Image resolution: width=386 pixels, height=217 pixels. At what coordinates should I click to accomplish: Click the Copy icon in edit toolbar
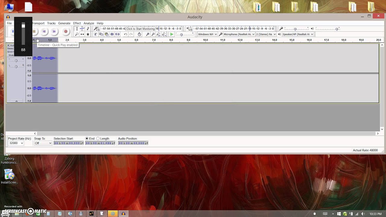(101, 34)
